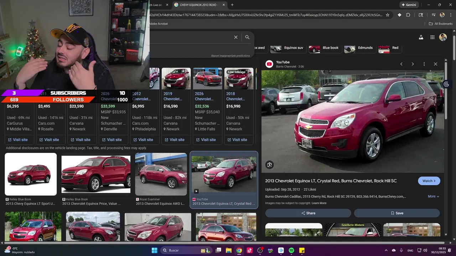
Task: Open Chrome media controls icon
Action: [434, 15]
